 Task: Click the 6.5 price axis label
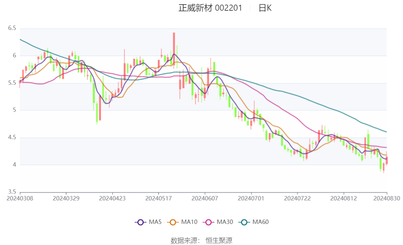[12, 28]
